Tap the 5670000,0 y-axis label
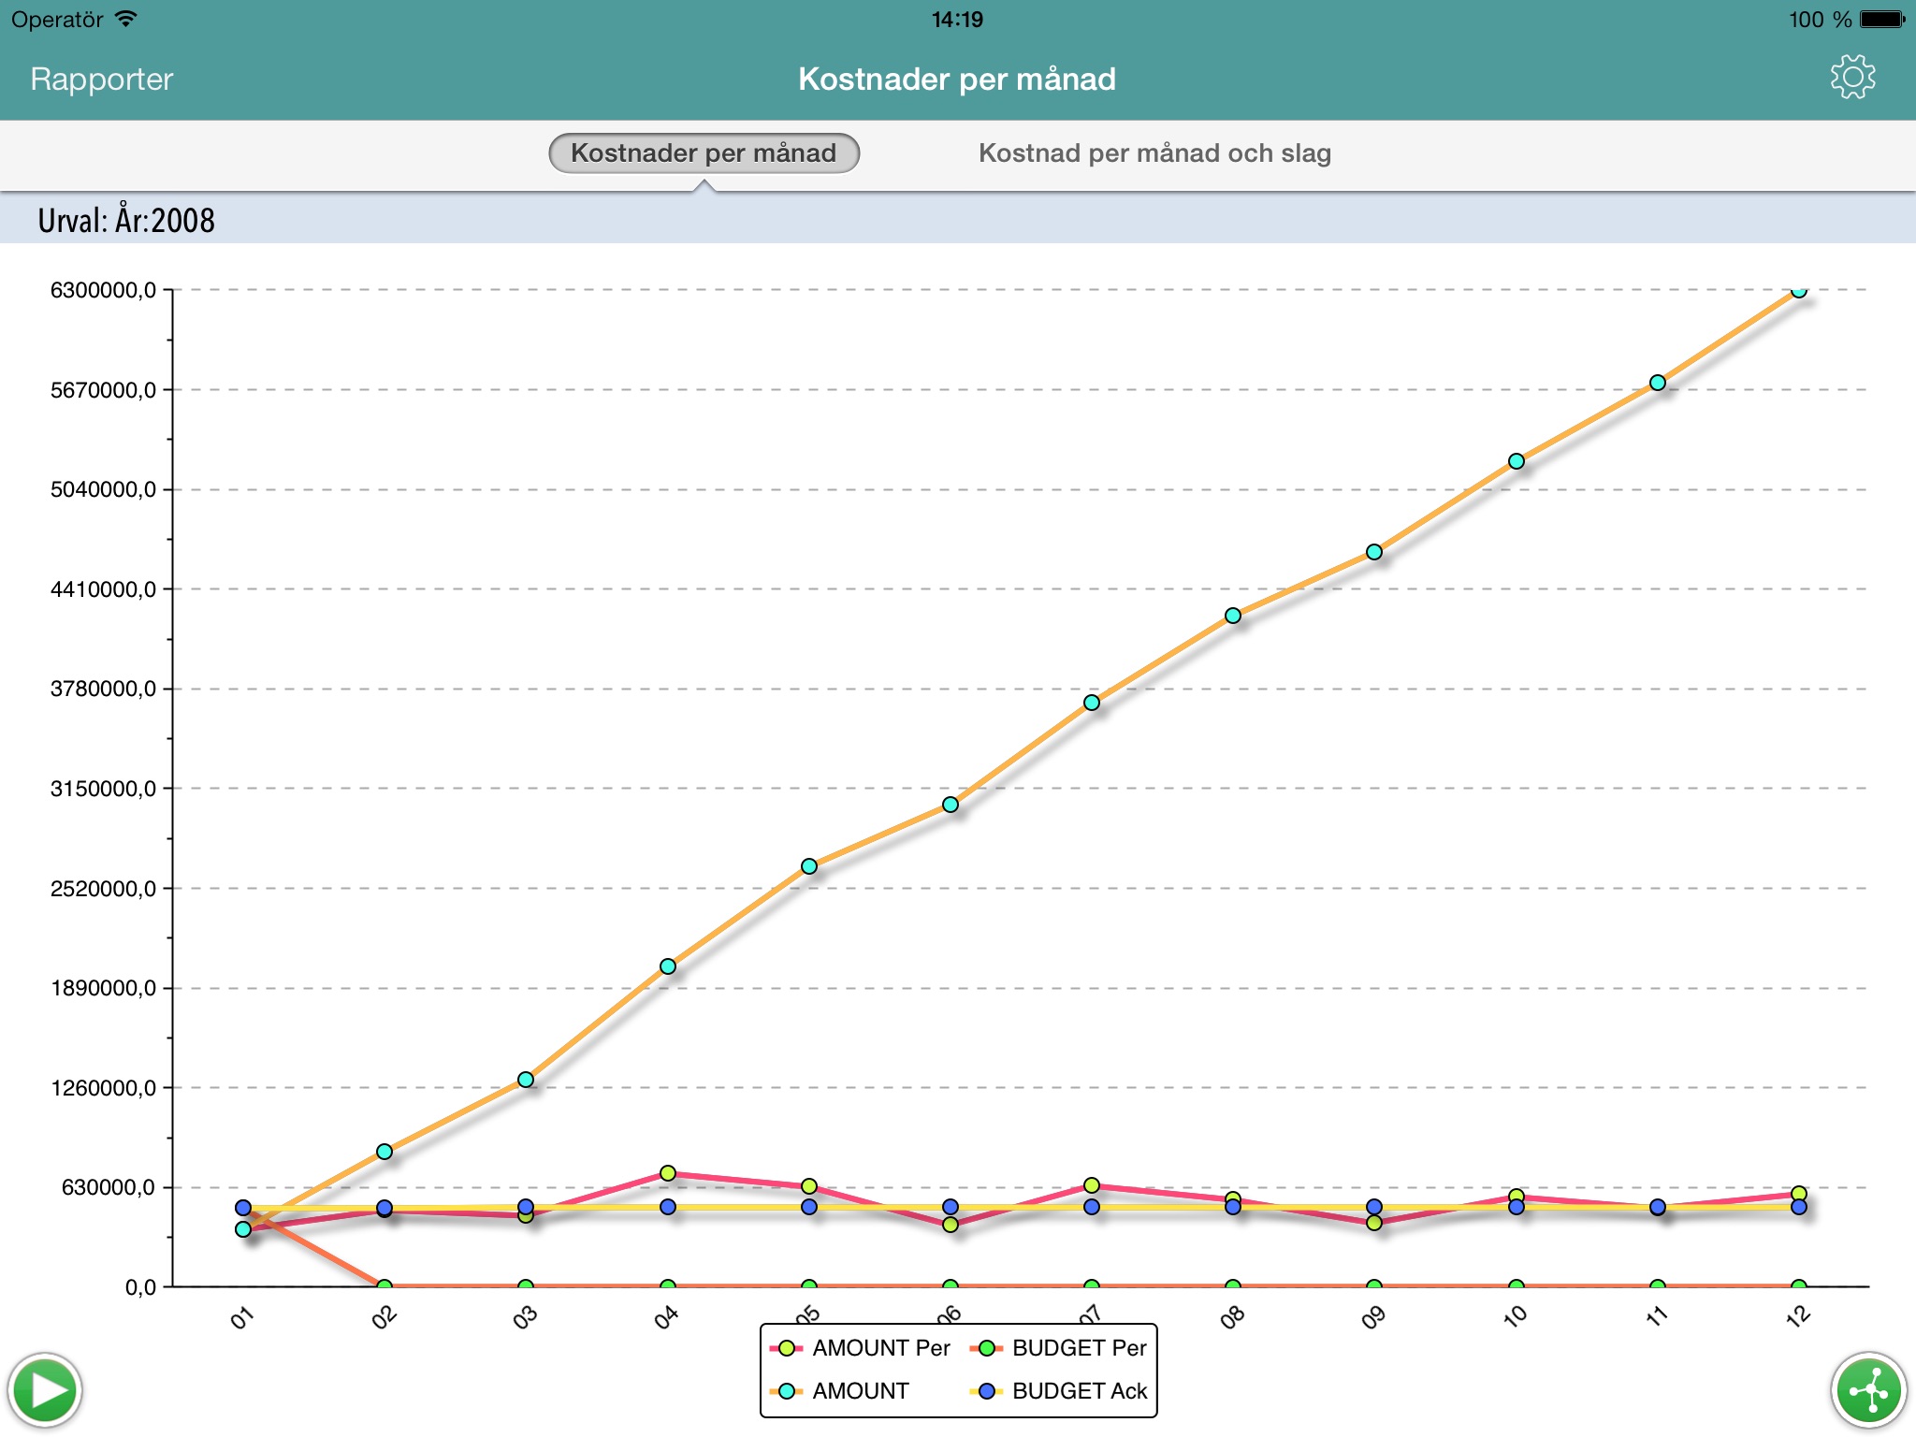This screenshot has height=1437, width=1916. point(103,390)
